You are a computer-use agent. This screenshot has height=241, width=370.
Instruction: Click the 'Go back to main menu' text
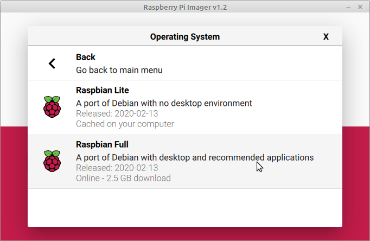tap(119, 70)
